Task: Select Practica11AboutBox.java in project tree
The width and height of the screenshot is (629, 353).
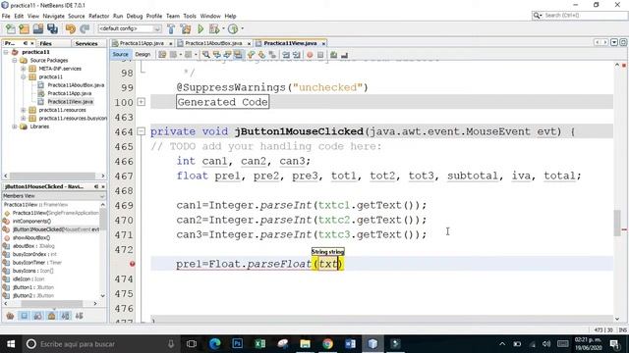Action: (x=76, y=85)
